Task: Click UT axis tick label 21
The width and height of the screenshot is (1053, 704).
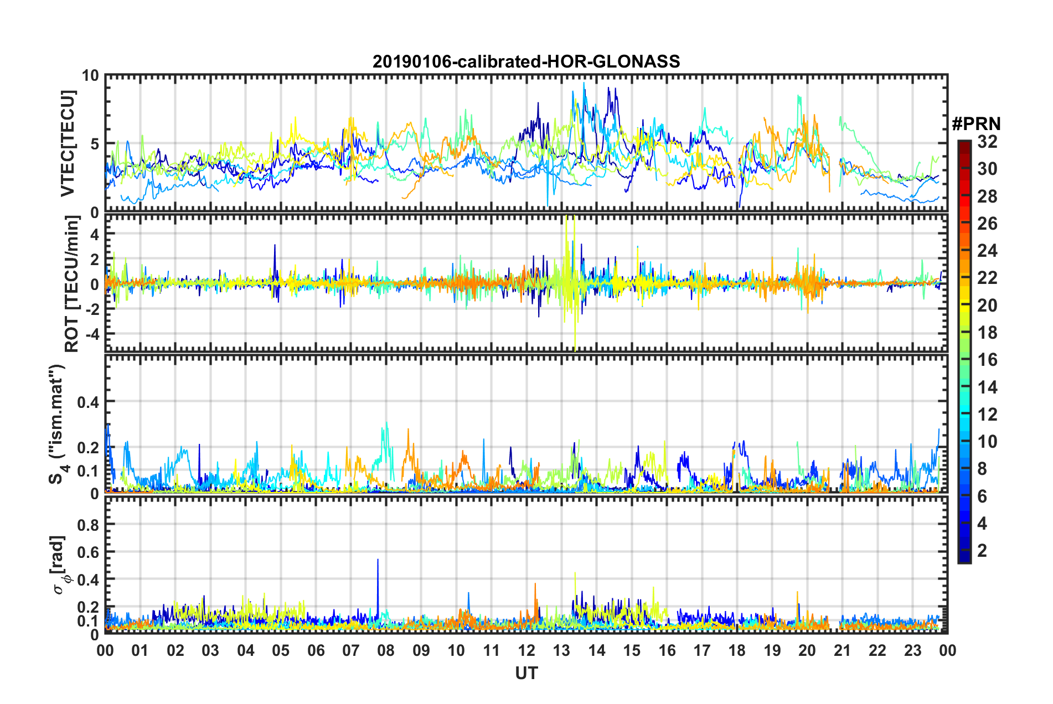Action: point(843,650)
